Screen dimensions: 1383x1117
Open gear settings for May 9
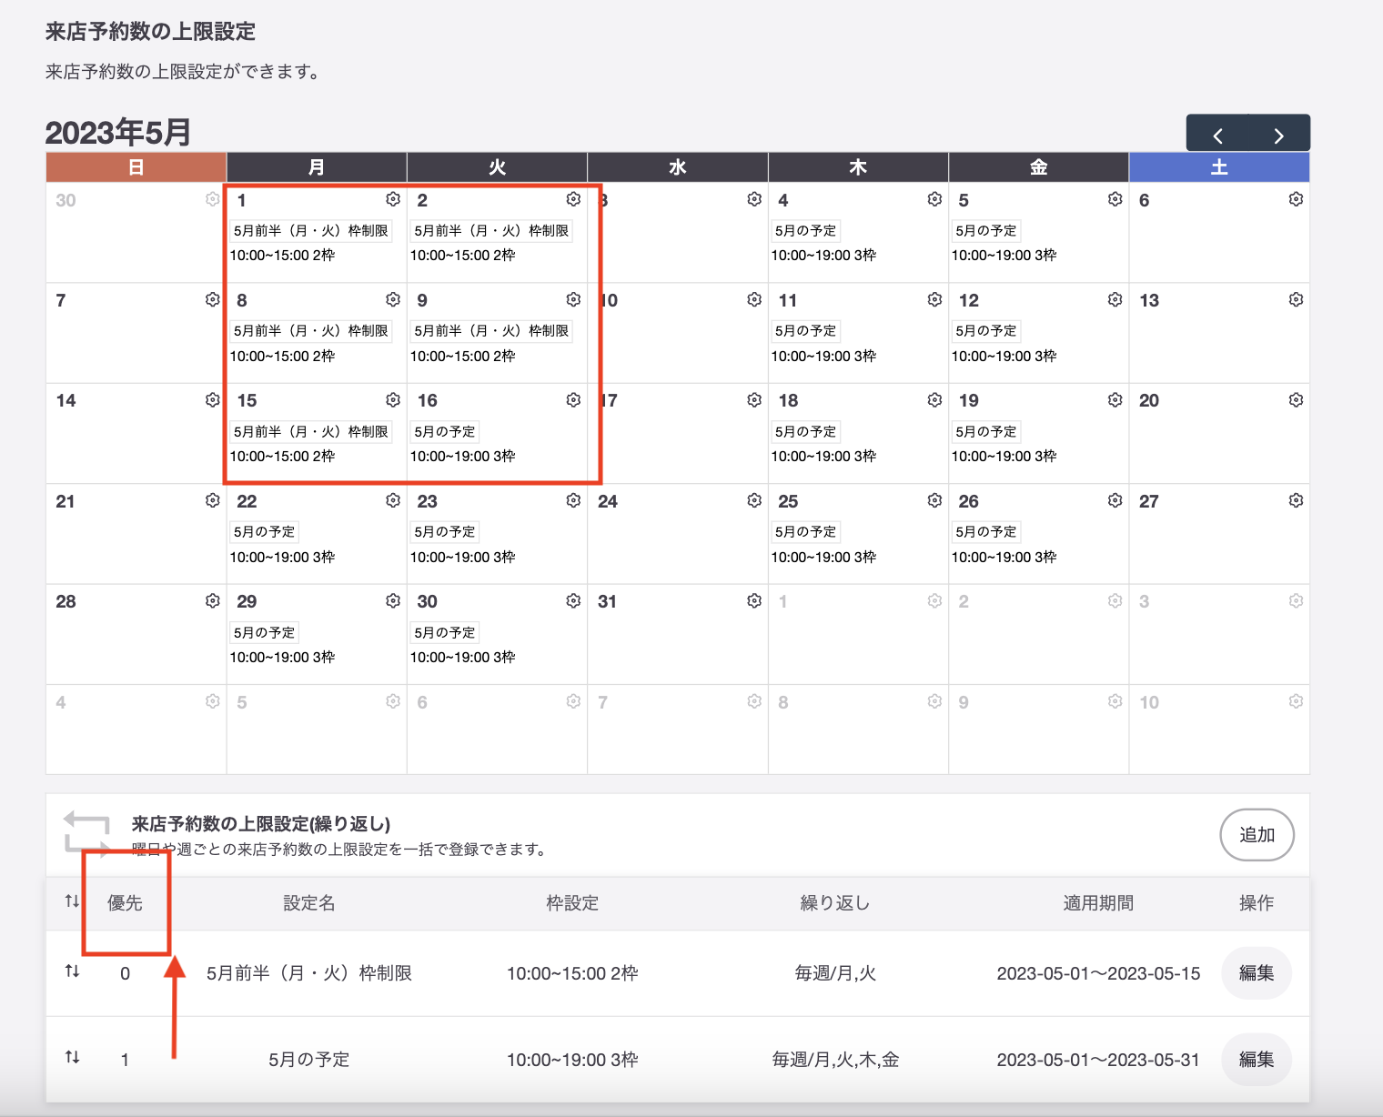[573, 299]
